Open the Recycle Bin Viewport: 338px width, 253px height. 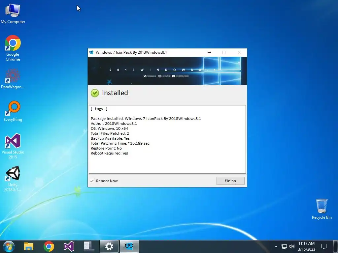[321, 209]
